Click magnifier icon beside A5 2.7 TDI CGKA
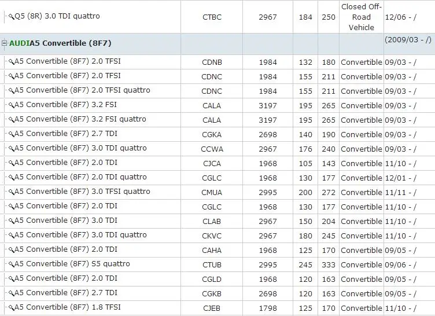Viewport: 435px width, 316px height. (x=12, y=134)
